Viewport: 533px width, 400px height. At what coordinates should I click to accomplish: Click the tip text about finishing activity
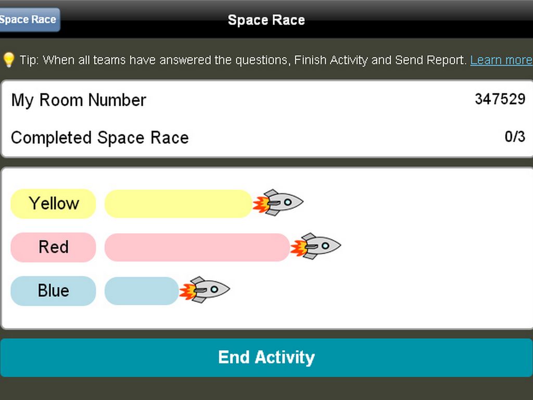pos(243,60)
